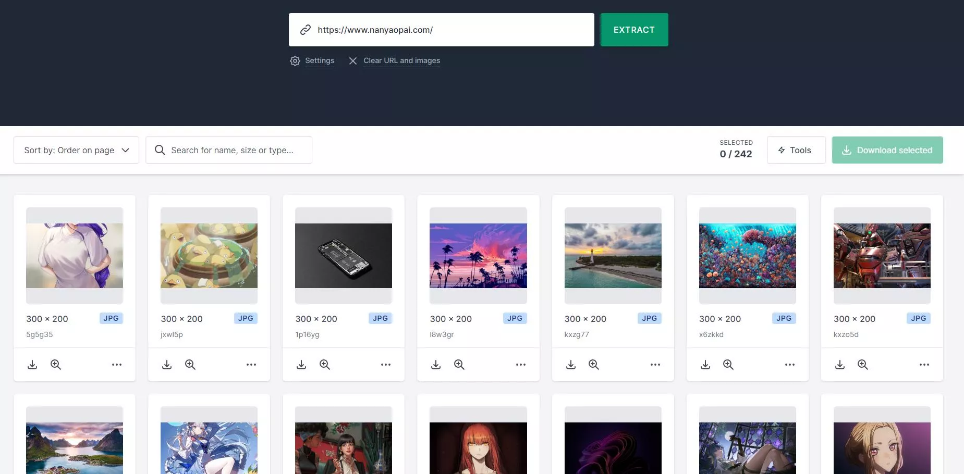This screenshot has height=474, width=964.
Task: Click the file name x6zkkd
Action: 711,334
